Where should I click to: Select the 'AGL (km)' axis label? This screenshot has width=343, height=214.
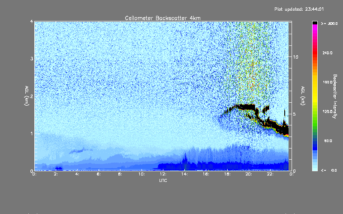tap(27, 96)
